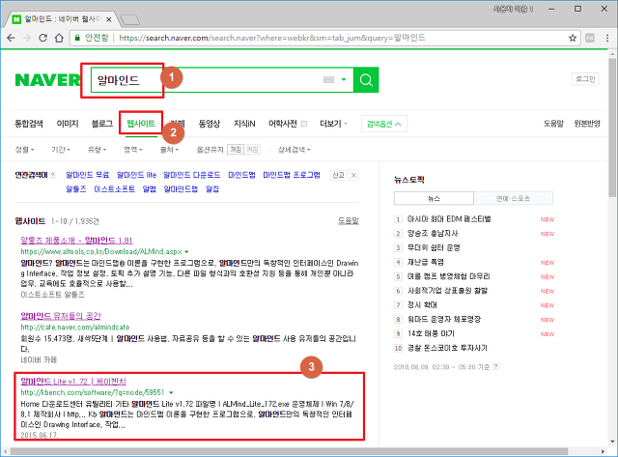618x457 pixels.
Task: Expand arrow next to altools.co.kr URL
Action: point(186,251)
